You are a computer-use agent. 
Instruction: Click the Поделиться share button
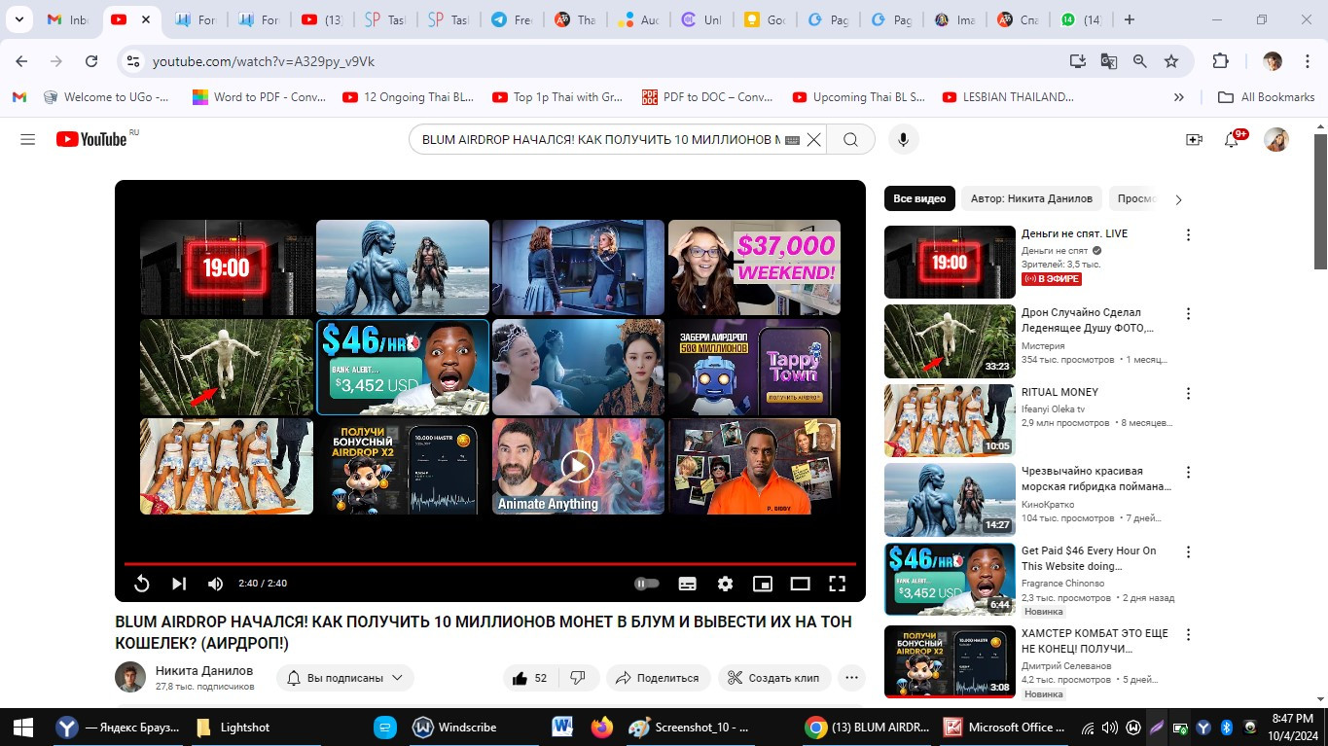(658, 678)
